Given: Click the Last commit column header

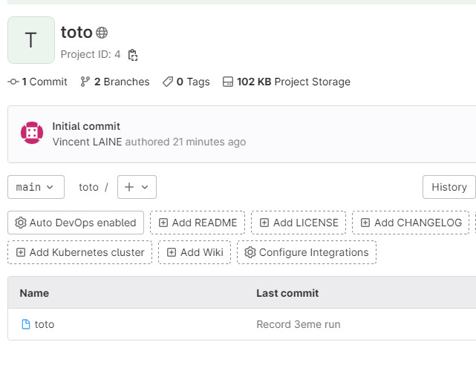Looking at the screenshot, I should click(287, 293).
